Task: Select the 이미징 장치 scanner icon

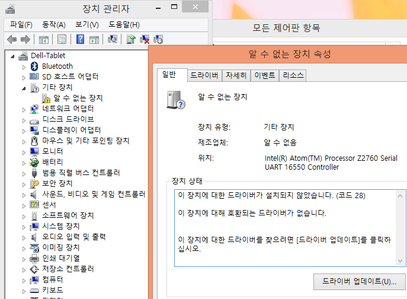Action: coord(34,248)
